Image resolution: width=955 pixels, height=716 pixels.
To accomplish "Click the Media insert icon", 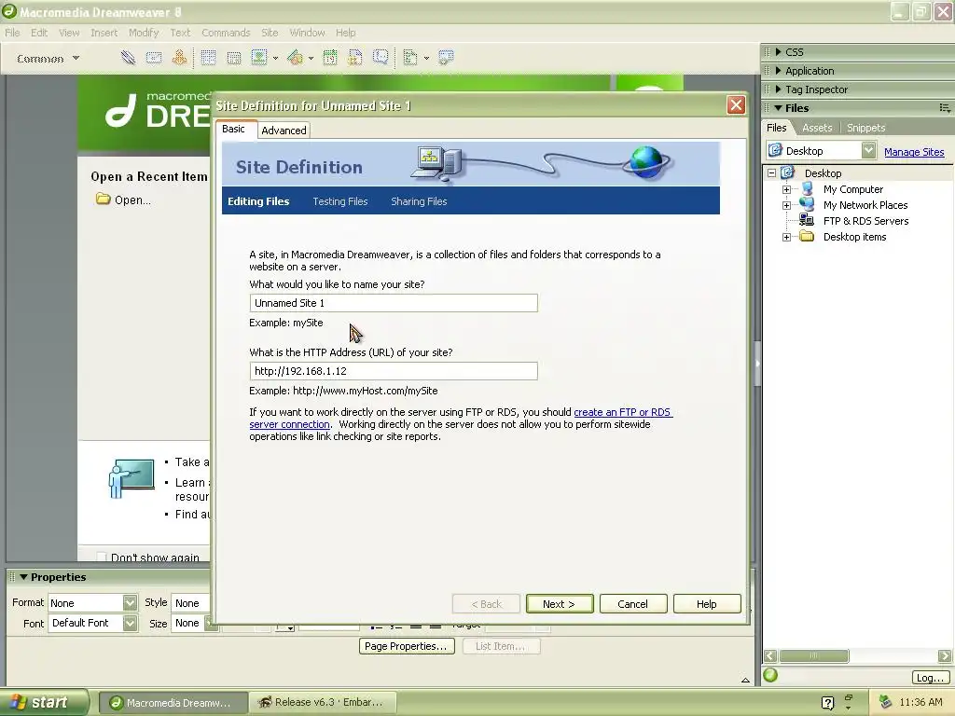I will click(x=296, y=58).
